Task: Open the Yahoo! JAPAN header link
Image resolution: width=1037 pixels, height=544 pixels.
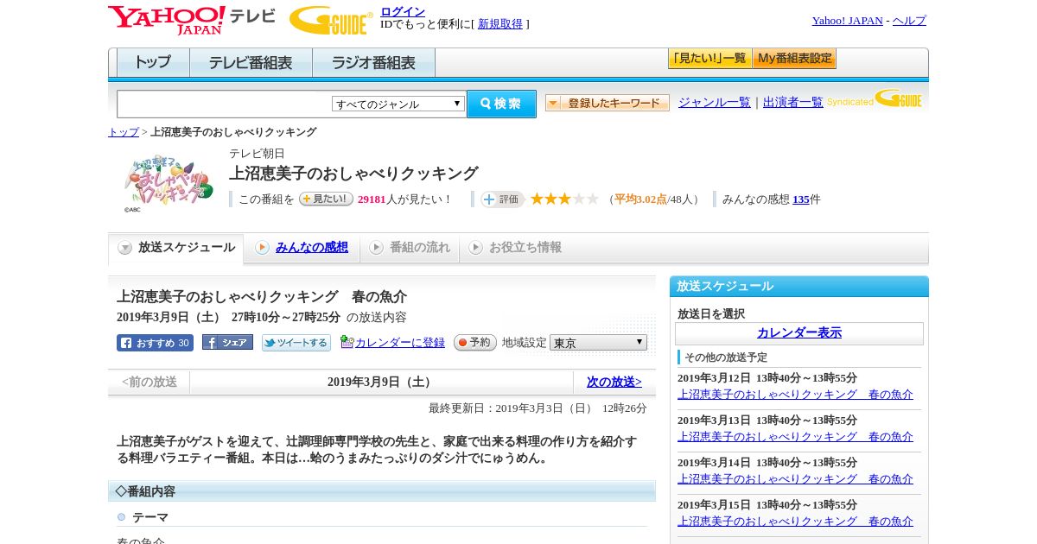Action: [847, 21]
